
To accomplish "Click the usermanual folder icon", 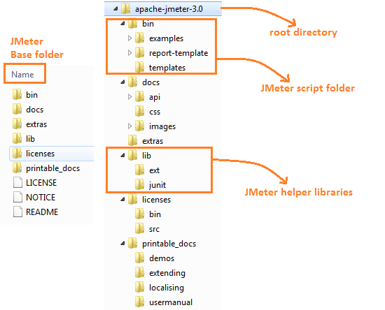I will 140,302.
